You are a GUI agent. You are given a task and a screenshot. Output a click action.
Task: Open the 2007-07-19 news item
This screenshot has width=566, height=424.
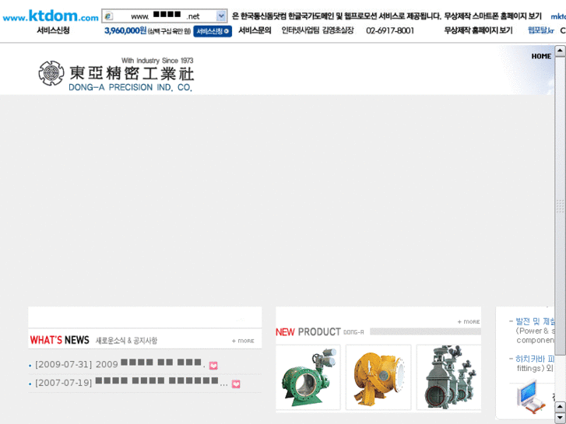131,383
